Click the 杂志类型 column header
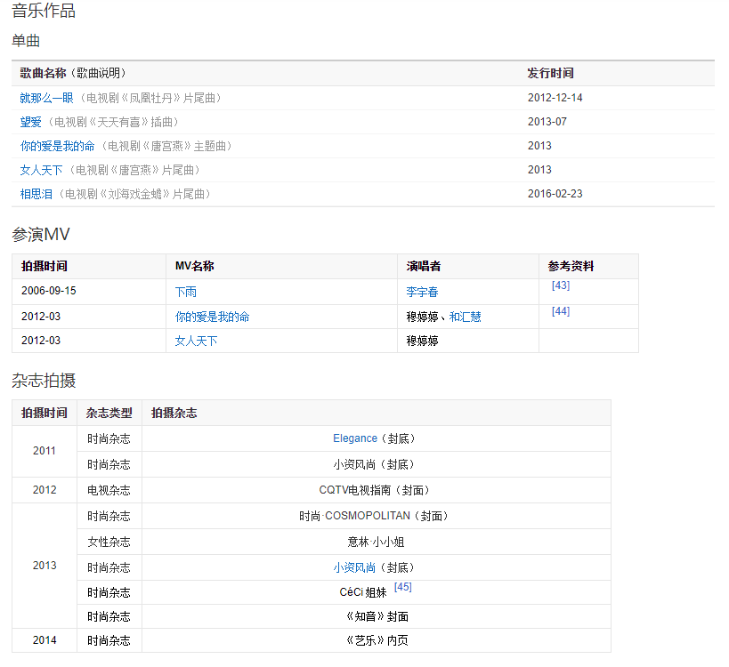 pos(109,413)
